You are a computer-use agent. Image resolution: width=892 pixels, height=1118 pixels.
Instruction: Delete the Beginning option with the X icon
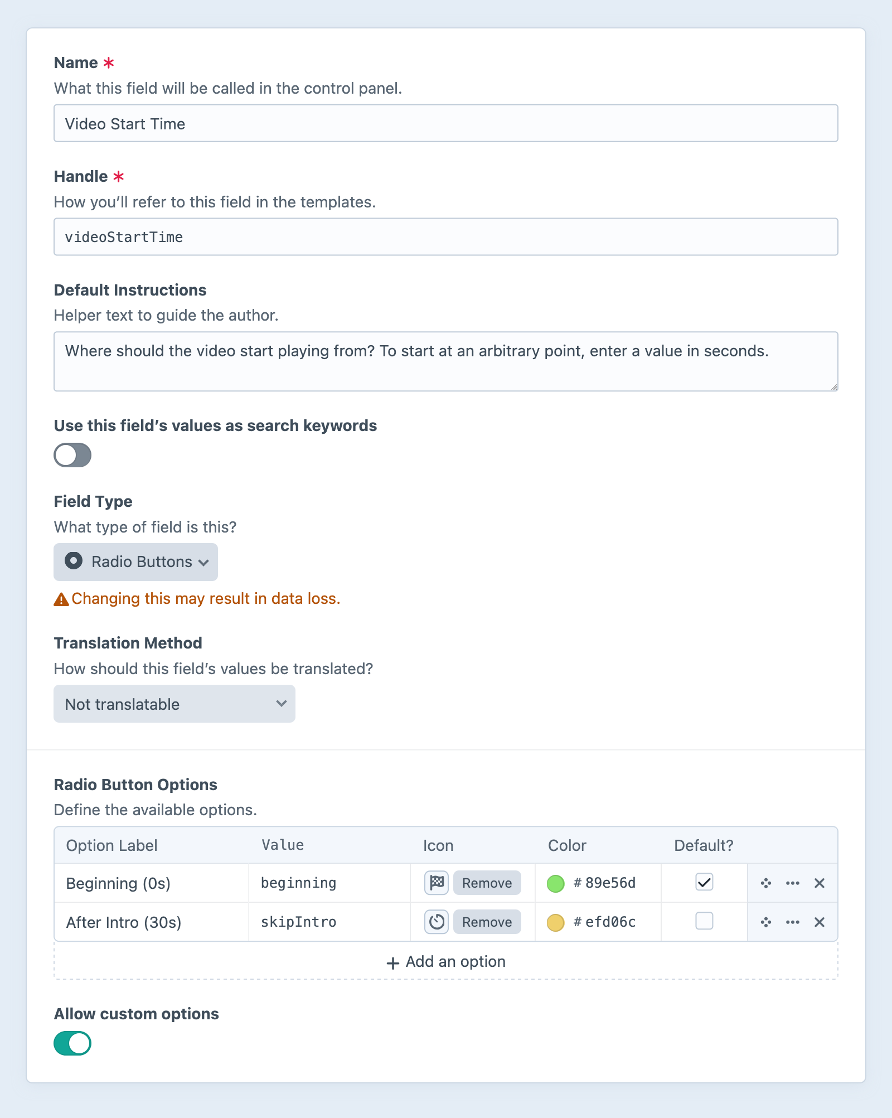click(819, 883)
